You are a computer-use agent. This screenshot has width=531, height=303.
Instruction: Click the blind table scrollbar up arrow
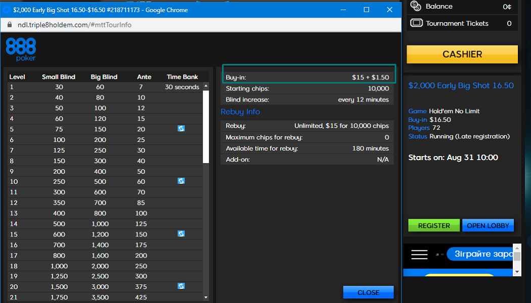[206, 86]
